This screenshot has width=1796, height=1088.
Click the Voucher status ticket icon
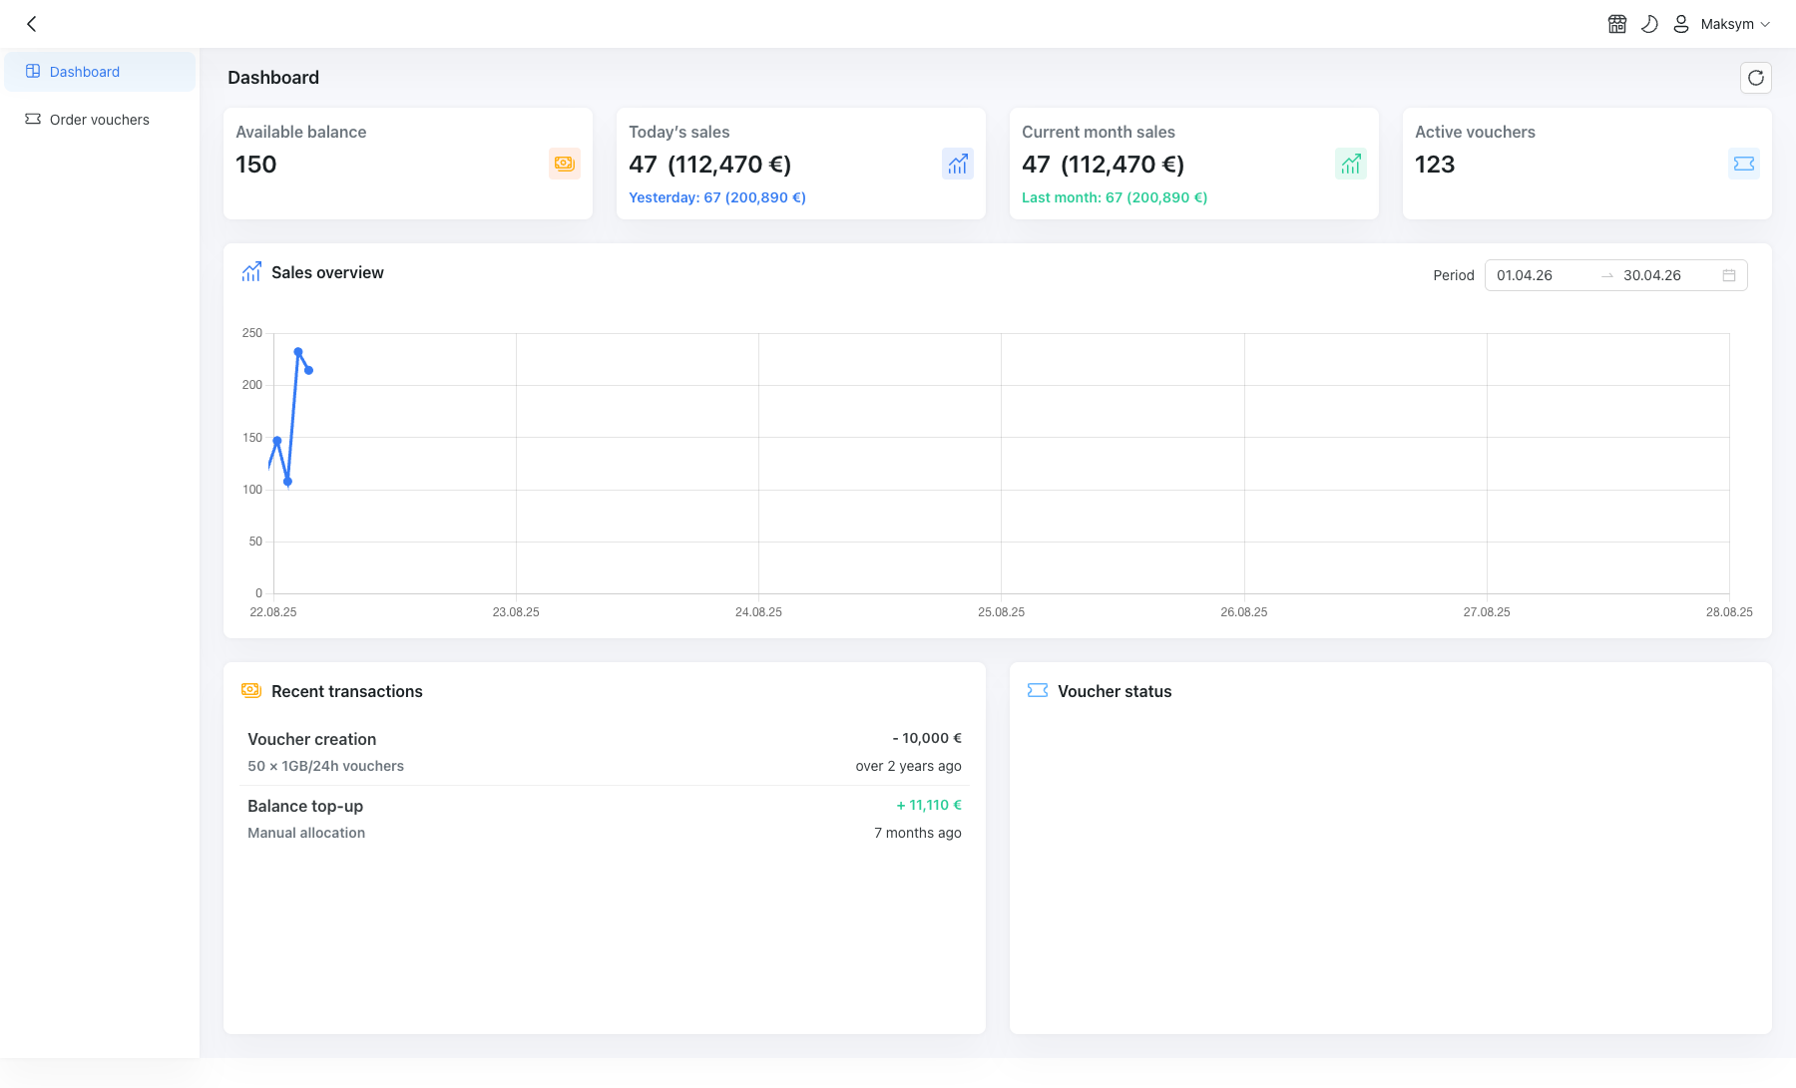1038,690
